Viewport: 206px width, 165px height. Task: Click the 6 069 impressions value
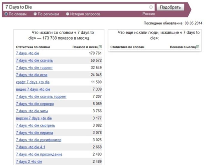click(x=97, y=104)
